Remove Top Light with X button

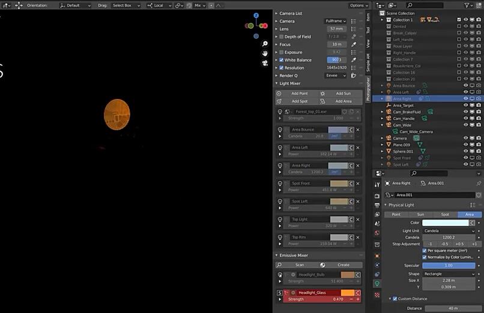[358, 219]
